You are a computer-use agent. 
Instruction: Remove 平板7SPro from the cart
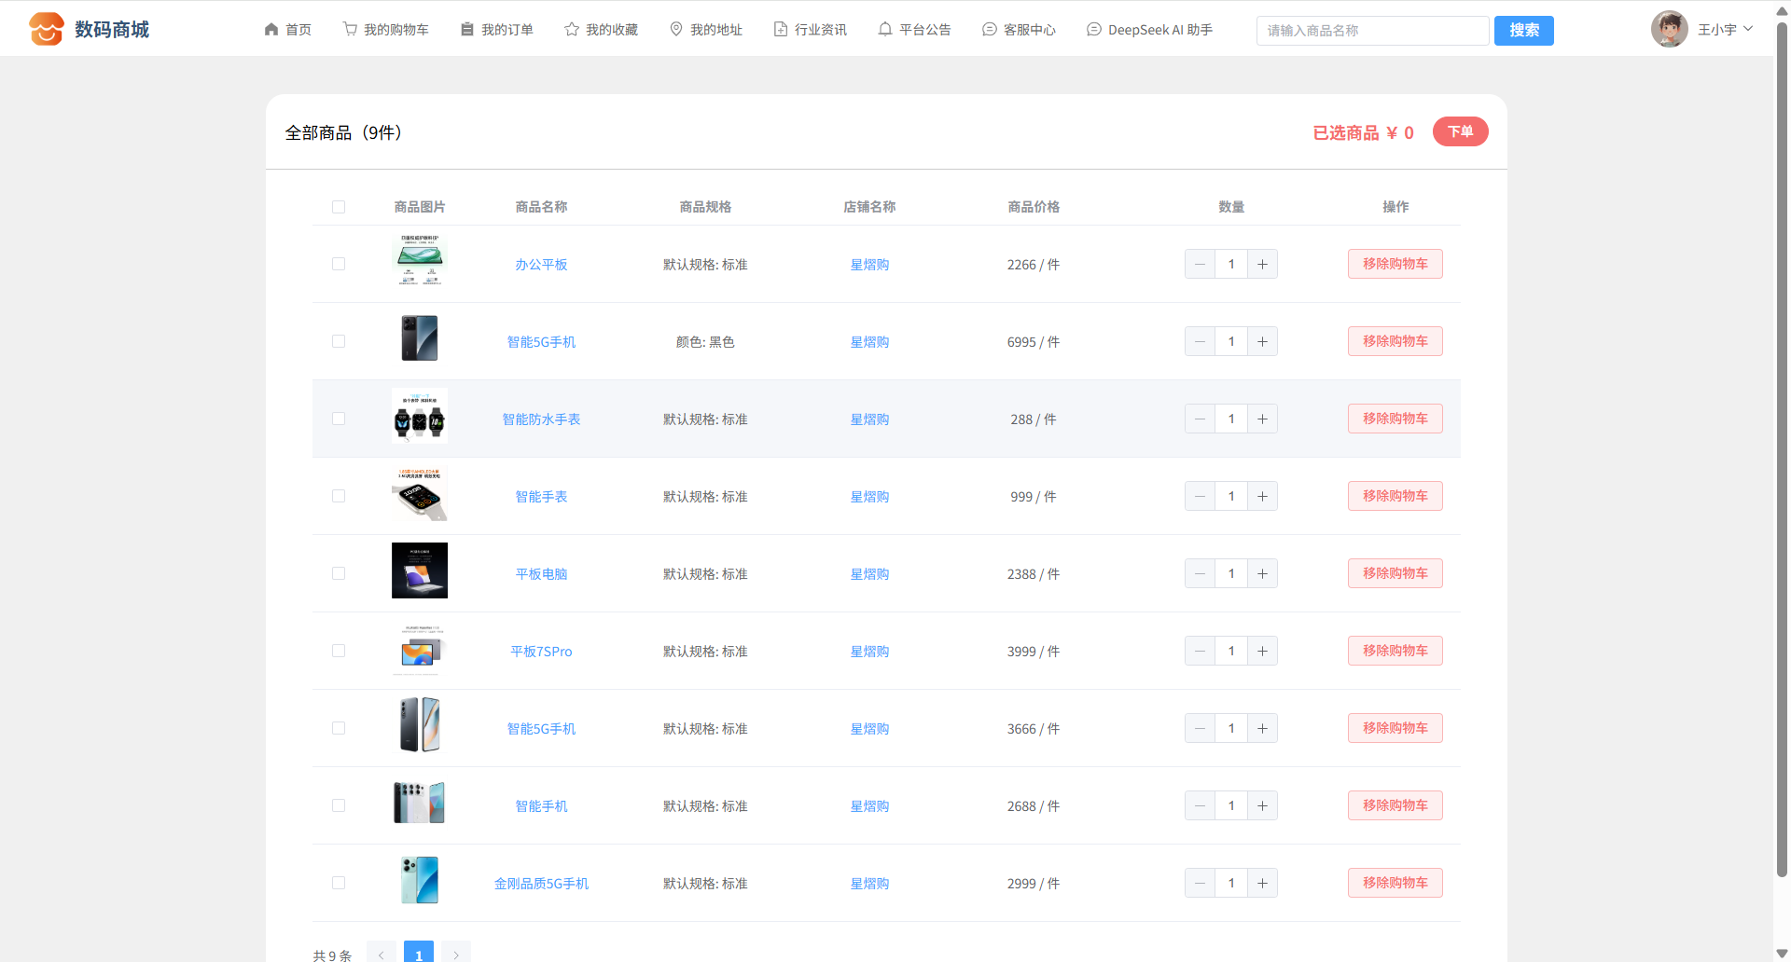(x=1395, y=651)
